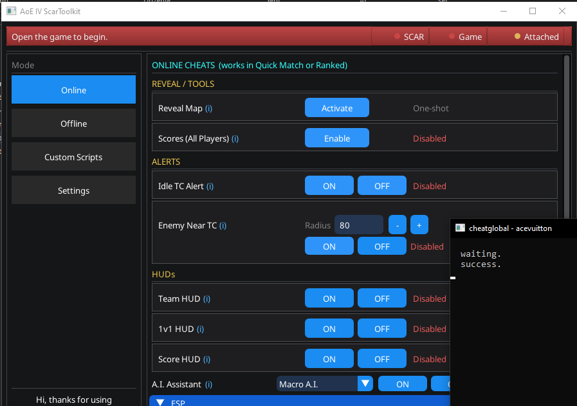The height and width of the screenshot is (406, 577).
Task: Click the 'One-shot' label
Action: pos(430,109)
